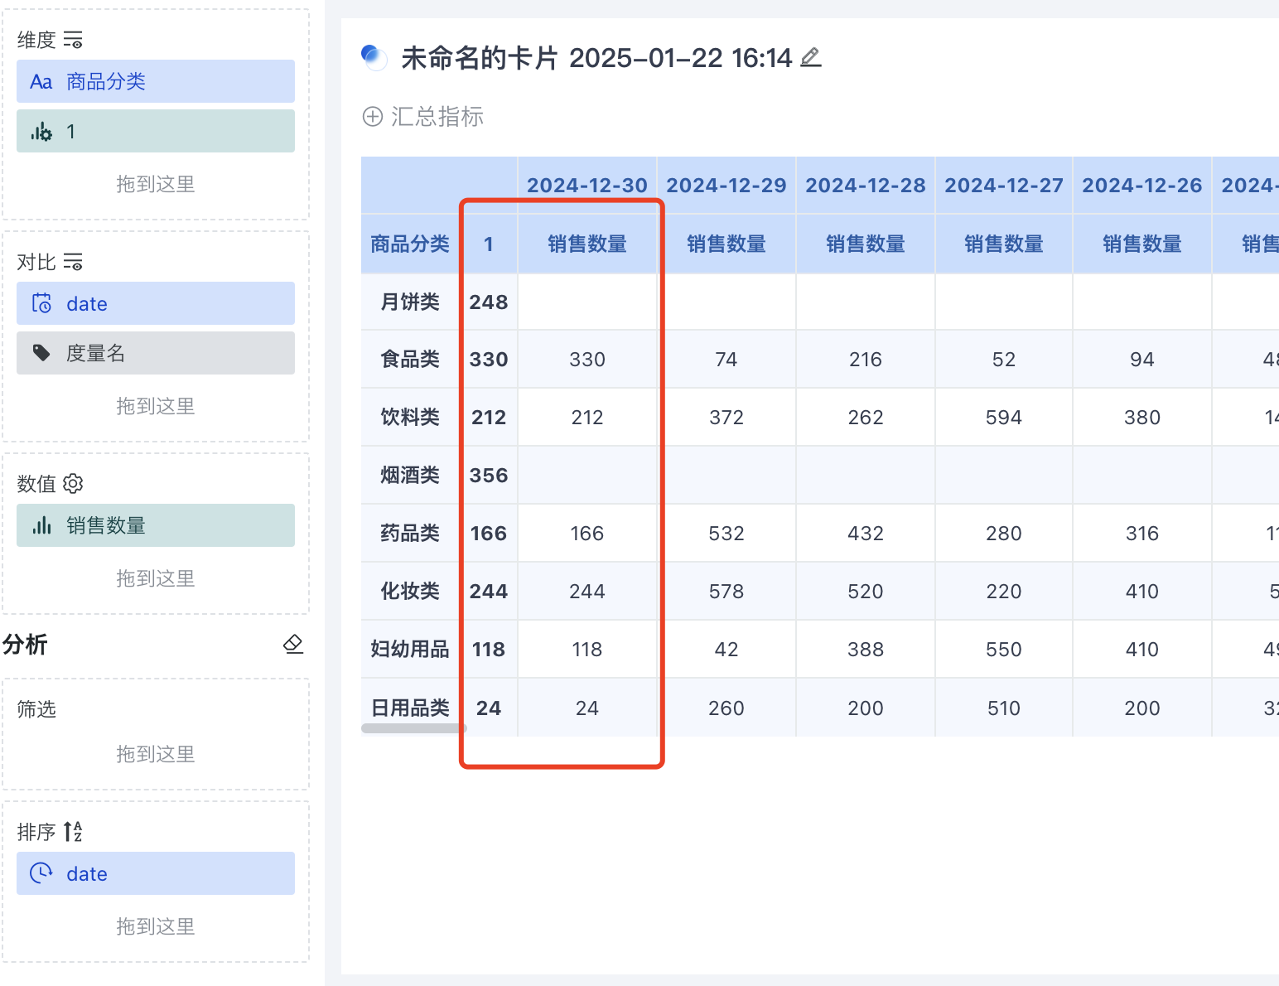Click 拖到这里 drop zone under 筛选
Image resolution: width=1279 pixels, height=986 pixels.
tap(156, 754)
